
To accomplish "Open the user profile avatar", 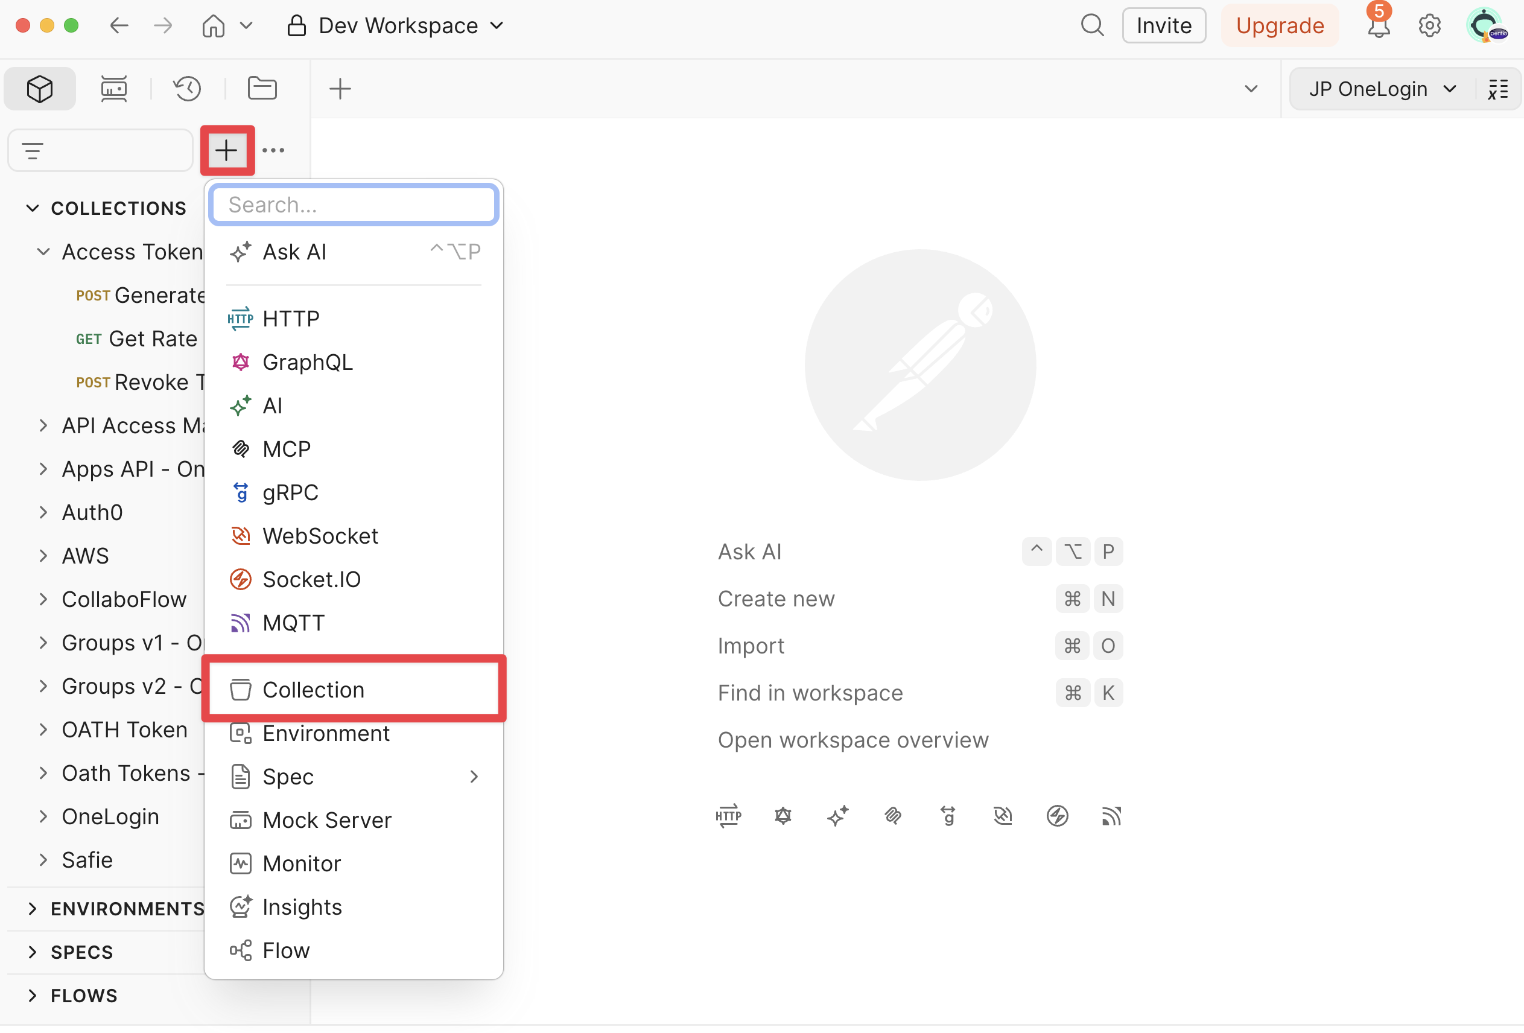I will [x=1486, y=26].
